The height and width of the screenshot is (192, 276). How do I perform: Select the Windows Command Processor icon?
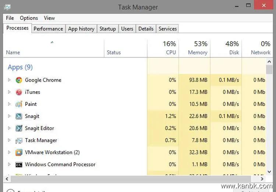point(19,165)
